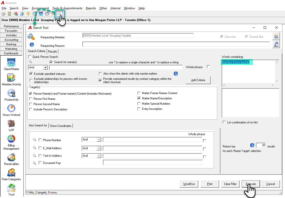
Task: Click the blue chart toolbar icon
Action: point(41,14)
